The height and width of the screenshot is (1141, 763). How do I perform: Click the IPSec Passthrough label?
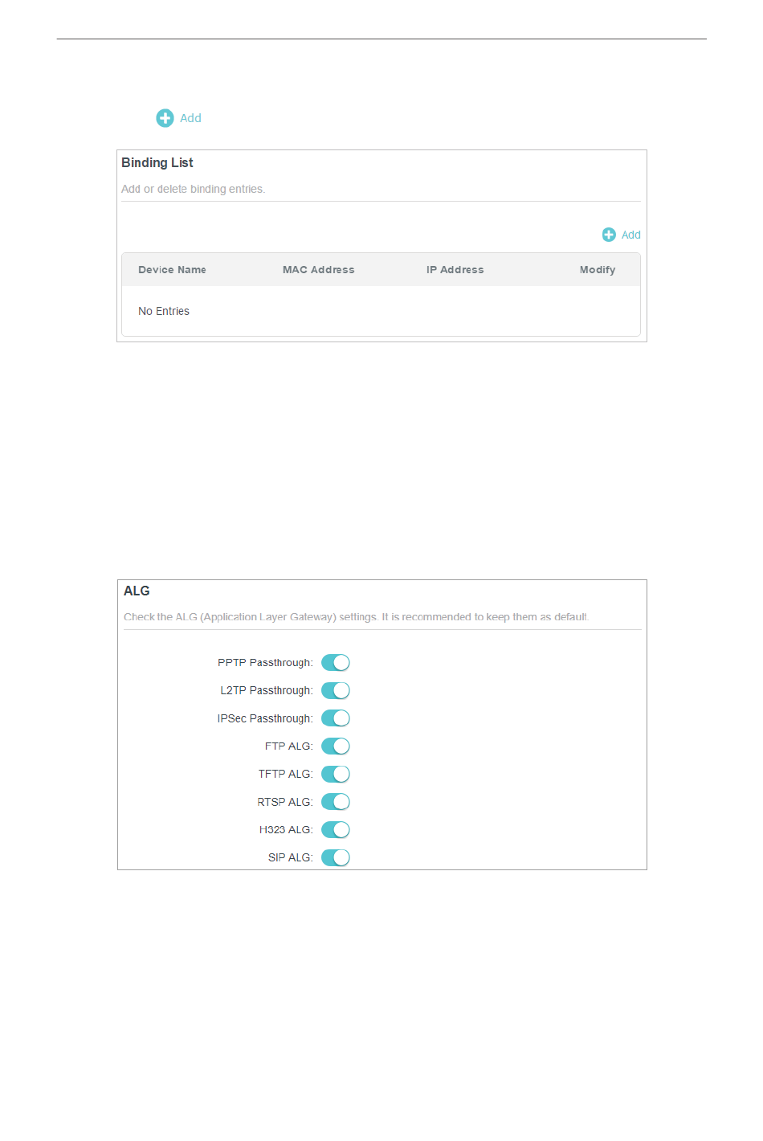pyautogui.click(x=265, y=718)
